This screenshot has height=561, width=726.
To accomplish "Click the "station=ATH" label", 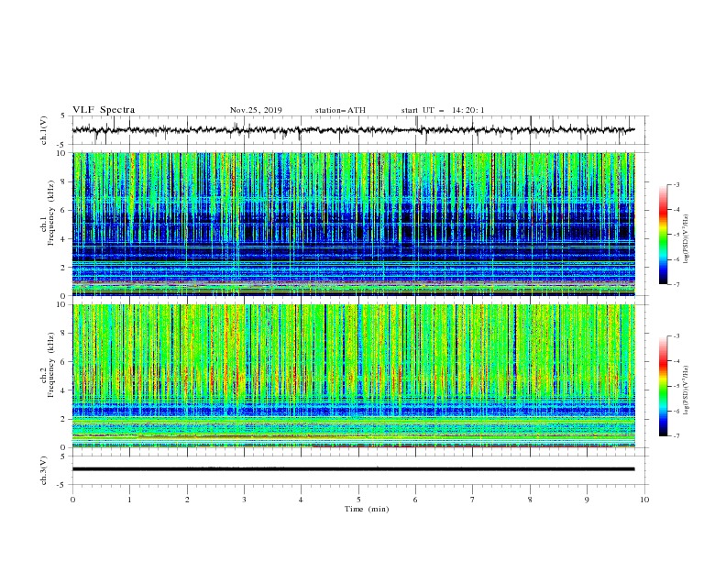I will click(x=340, y=110).
